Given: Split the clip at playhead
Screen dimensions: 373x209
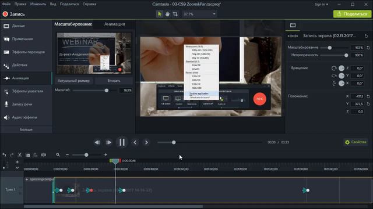Looking at the screenshot, I should 44,155.
